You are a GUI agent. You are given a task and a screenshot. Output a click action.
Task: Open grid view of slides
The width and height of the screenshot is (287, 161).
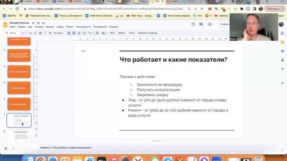(6, 148)
